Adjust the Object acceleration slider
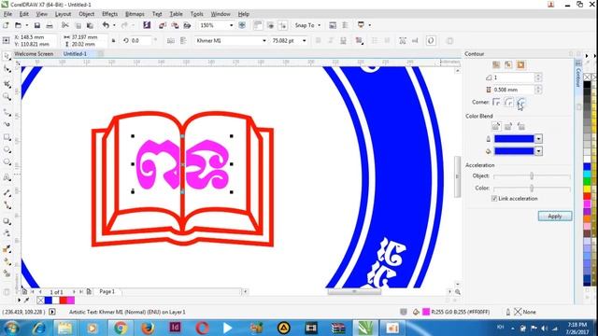This screenshot has height=336, width=598. 532,176
